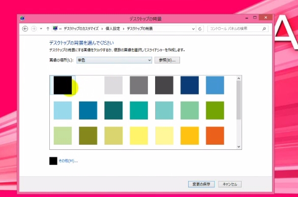Click scroll down arrow of color list
This screenshot has width=298, height=197.
coord(239,147)
